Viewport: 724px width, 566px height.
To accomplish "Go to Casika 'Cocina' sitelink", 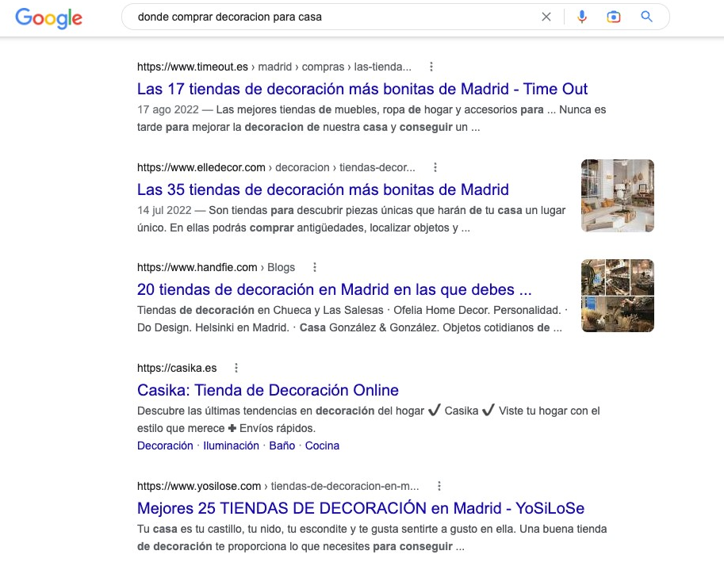I will 322,446.
